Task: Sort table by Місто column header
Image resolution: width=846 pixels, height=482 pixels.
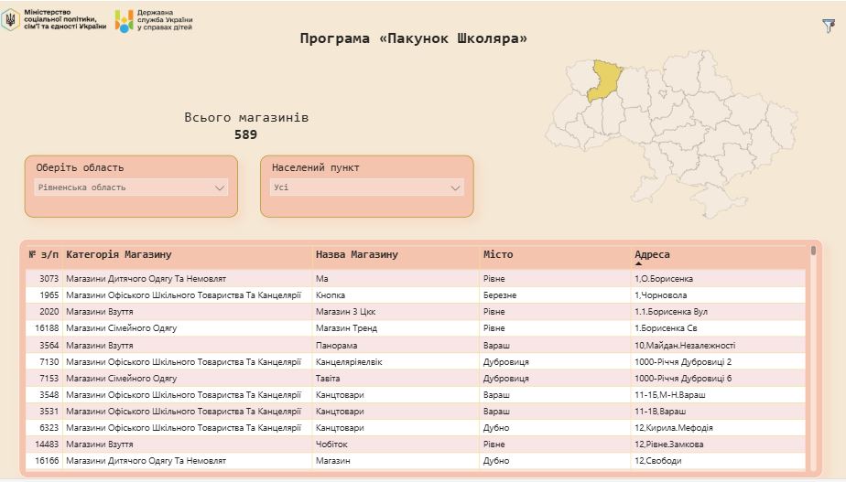Action: (x=498, y=254)
